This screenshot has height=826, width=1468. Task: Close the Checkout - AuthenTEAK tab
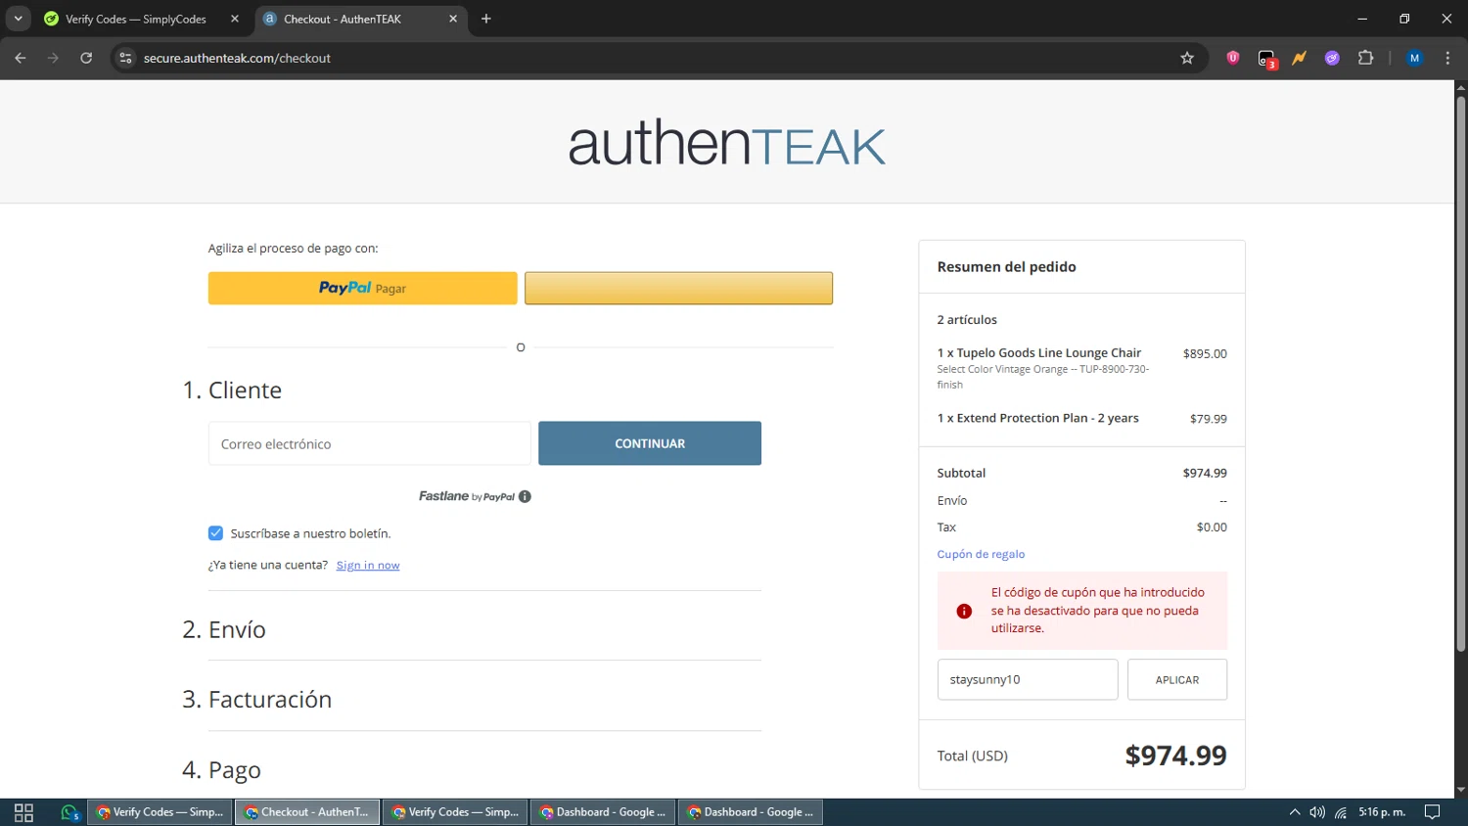(x=453, y=19)
